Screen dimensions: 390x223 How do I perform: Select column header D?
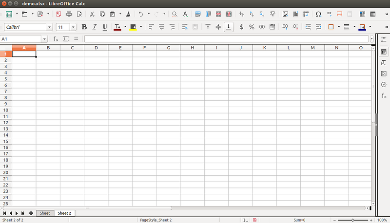point(96,48)
